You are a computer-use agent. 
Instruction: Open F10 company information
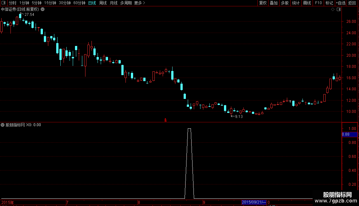[318, 3]
